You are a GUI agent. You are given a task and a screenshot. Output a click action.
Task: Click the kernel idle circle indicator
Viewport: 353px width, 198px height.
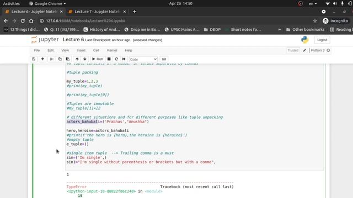click(328, 50)
